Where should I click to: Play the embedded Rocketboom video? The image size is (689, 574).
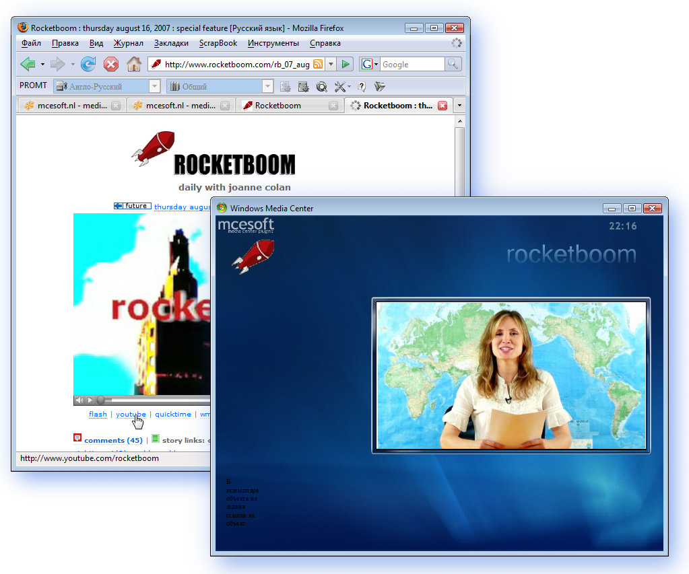[x=90, y=400]
